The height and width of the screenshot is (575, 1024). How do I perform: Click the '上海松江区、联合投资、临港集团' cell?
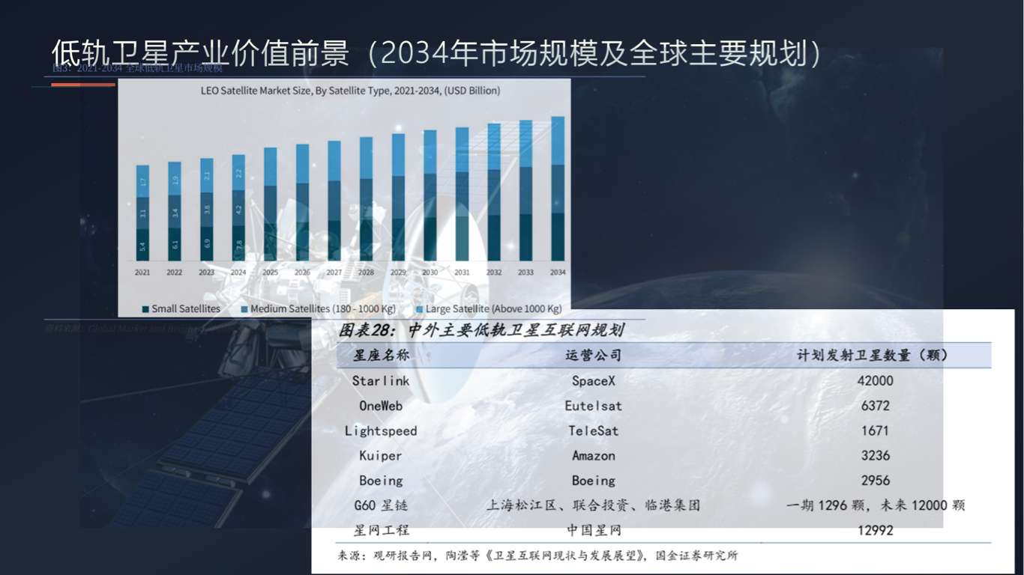tap(593, 505)
